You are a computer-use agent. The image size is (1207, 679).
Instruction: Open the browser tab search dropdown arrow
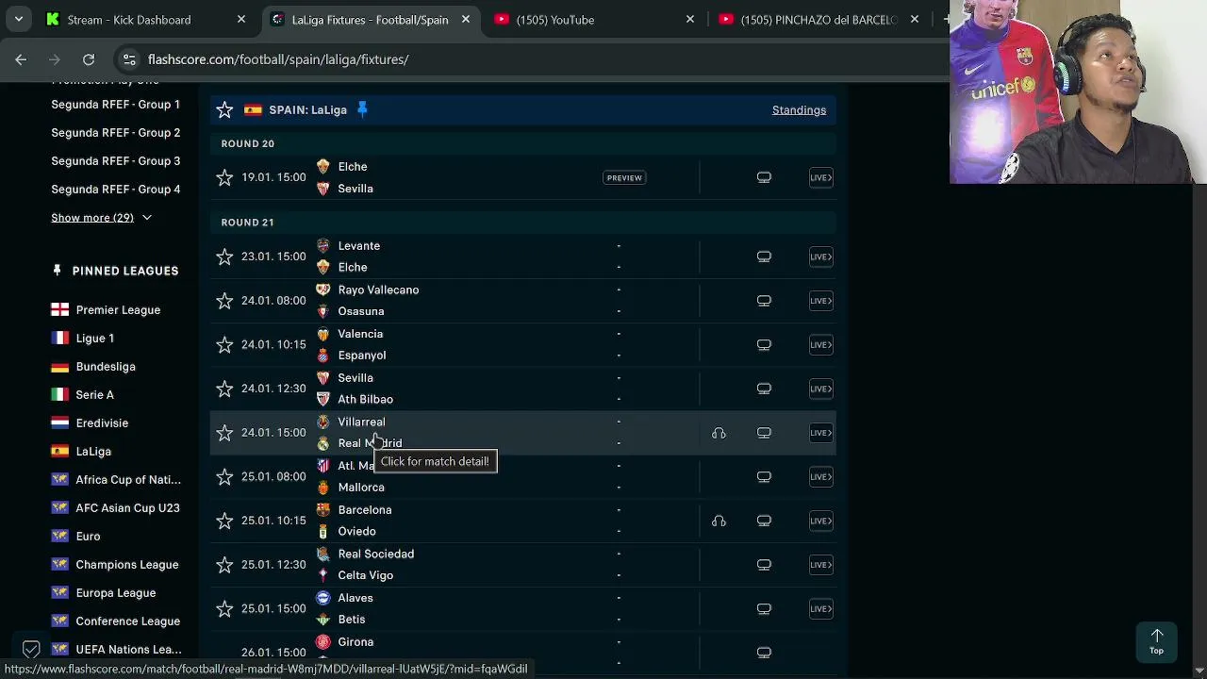[18, 19]
